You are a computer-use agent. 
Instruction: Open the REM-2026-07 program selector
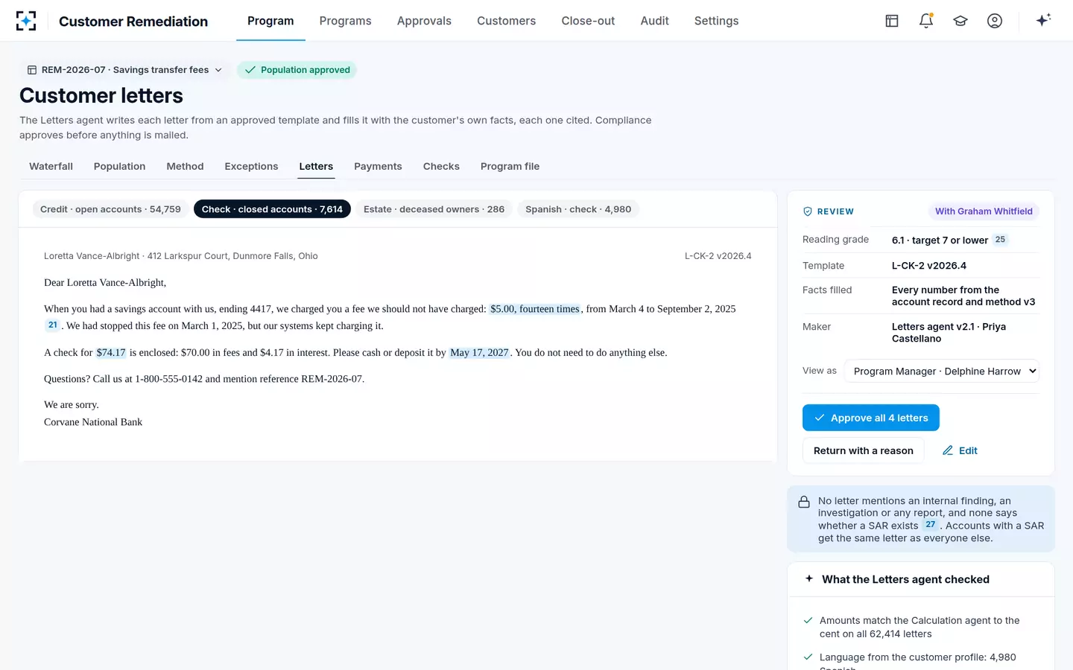[124, 70]
